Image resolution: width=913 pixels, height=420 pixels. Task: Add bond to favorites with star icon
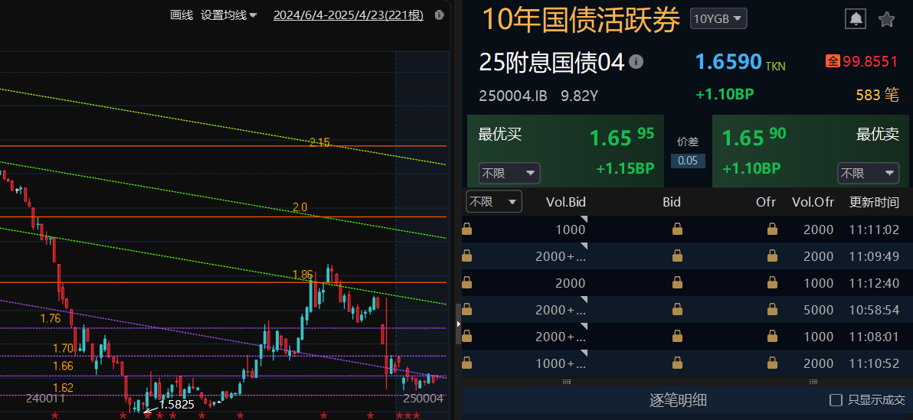[886, 19]
